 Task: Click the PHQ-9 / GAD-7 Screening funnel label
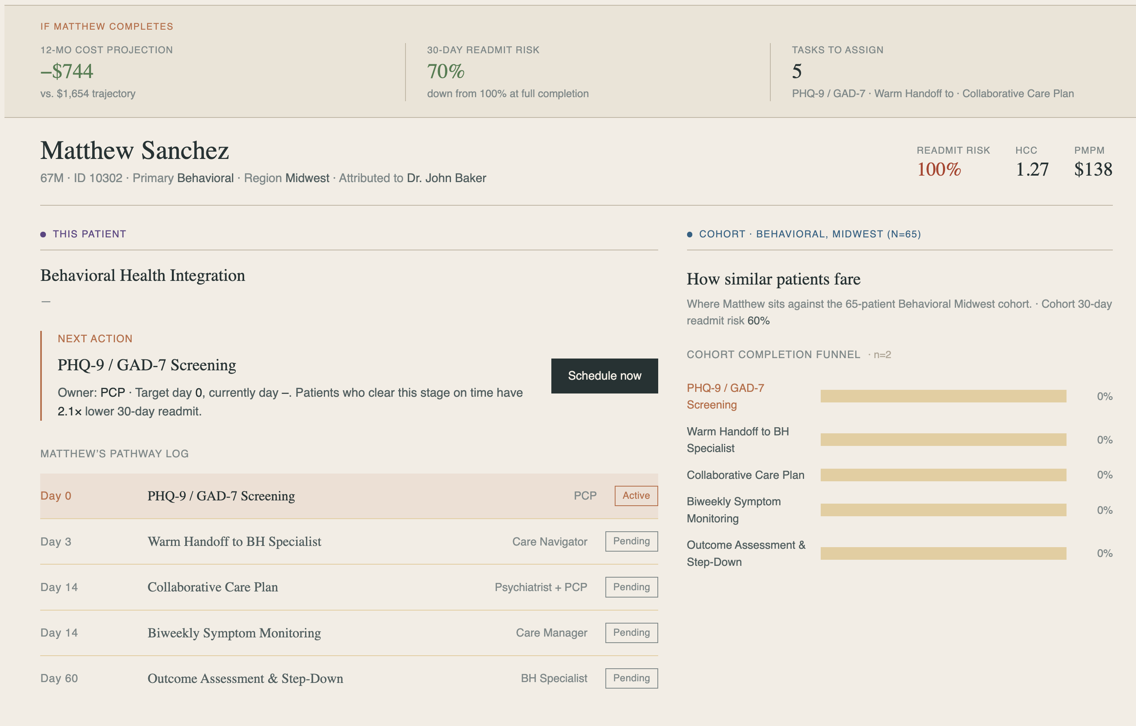pos(725,396)
